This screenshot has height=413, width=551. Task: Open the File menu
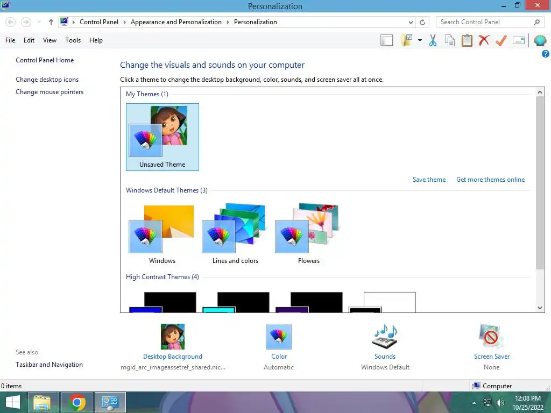(x=10, y=40)
